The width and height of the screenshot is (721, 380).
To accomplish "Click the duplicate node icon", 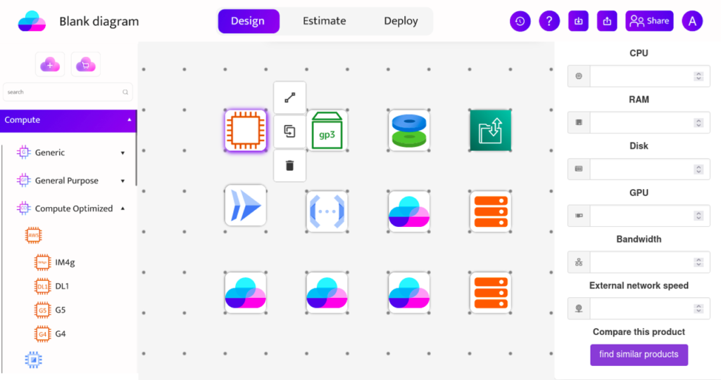I will [289, 131].
